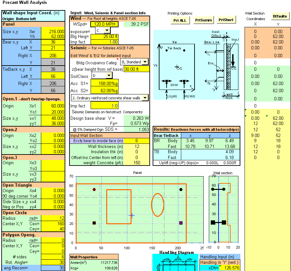Click the red tie-back marker in Panel chart
Screen dimensions: 291x271
click(x=94, y=190)
